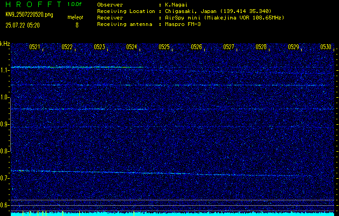Click the version number 1.0.0f

(74, 4)
